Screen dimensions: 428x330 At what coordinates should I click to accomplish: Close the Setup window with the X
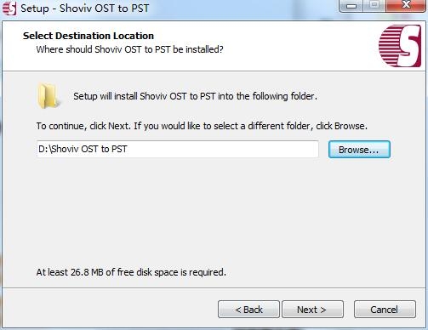tap(406, 6)
